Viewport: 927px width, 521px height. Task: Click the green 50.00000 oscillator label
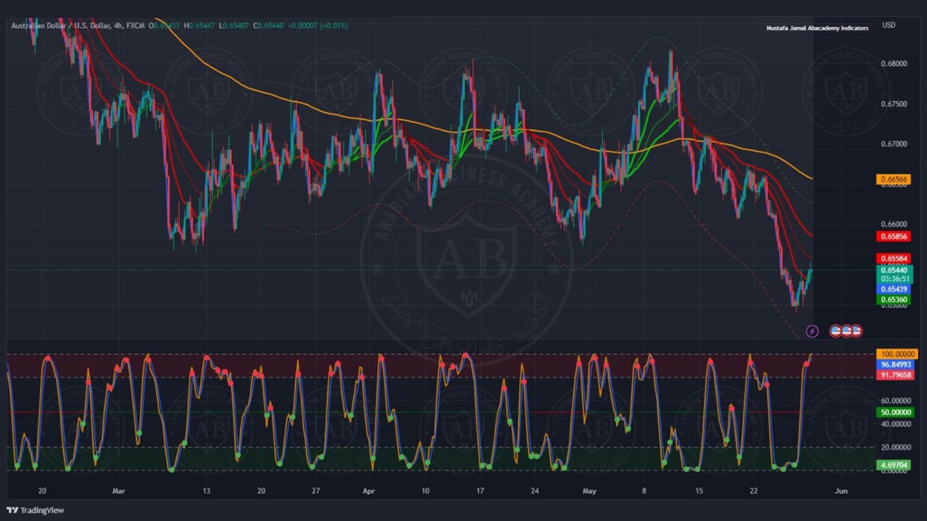tap(895, 412)
